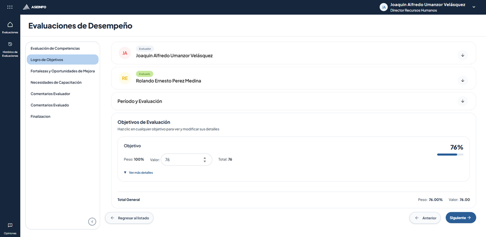Click the 76% objective progress bar
Viewport: 486px width, 237px height.
point(450,154)
